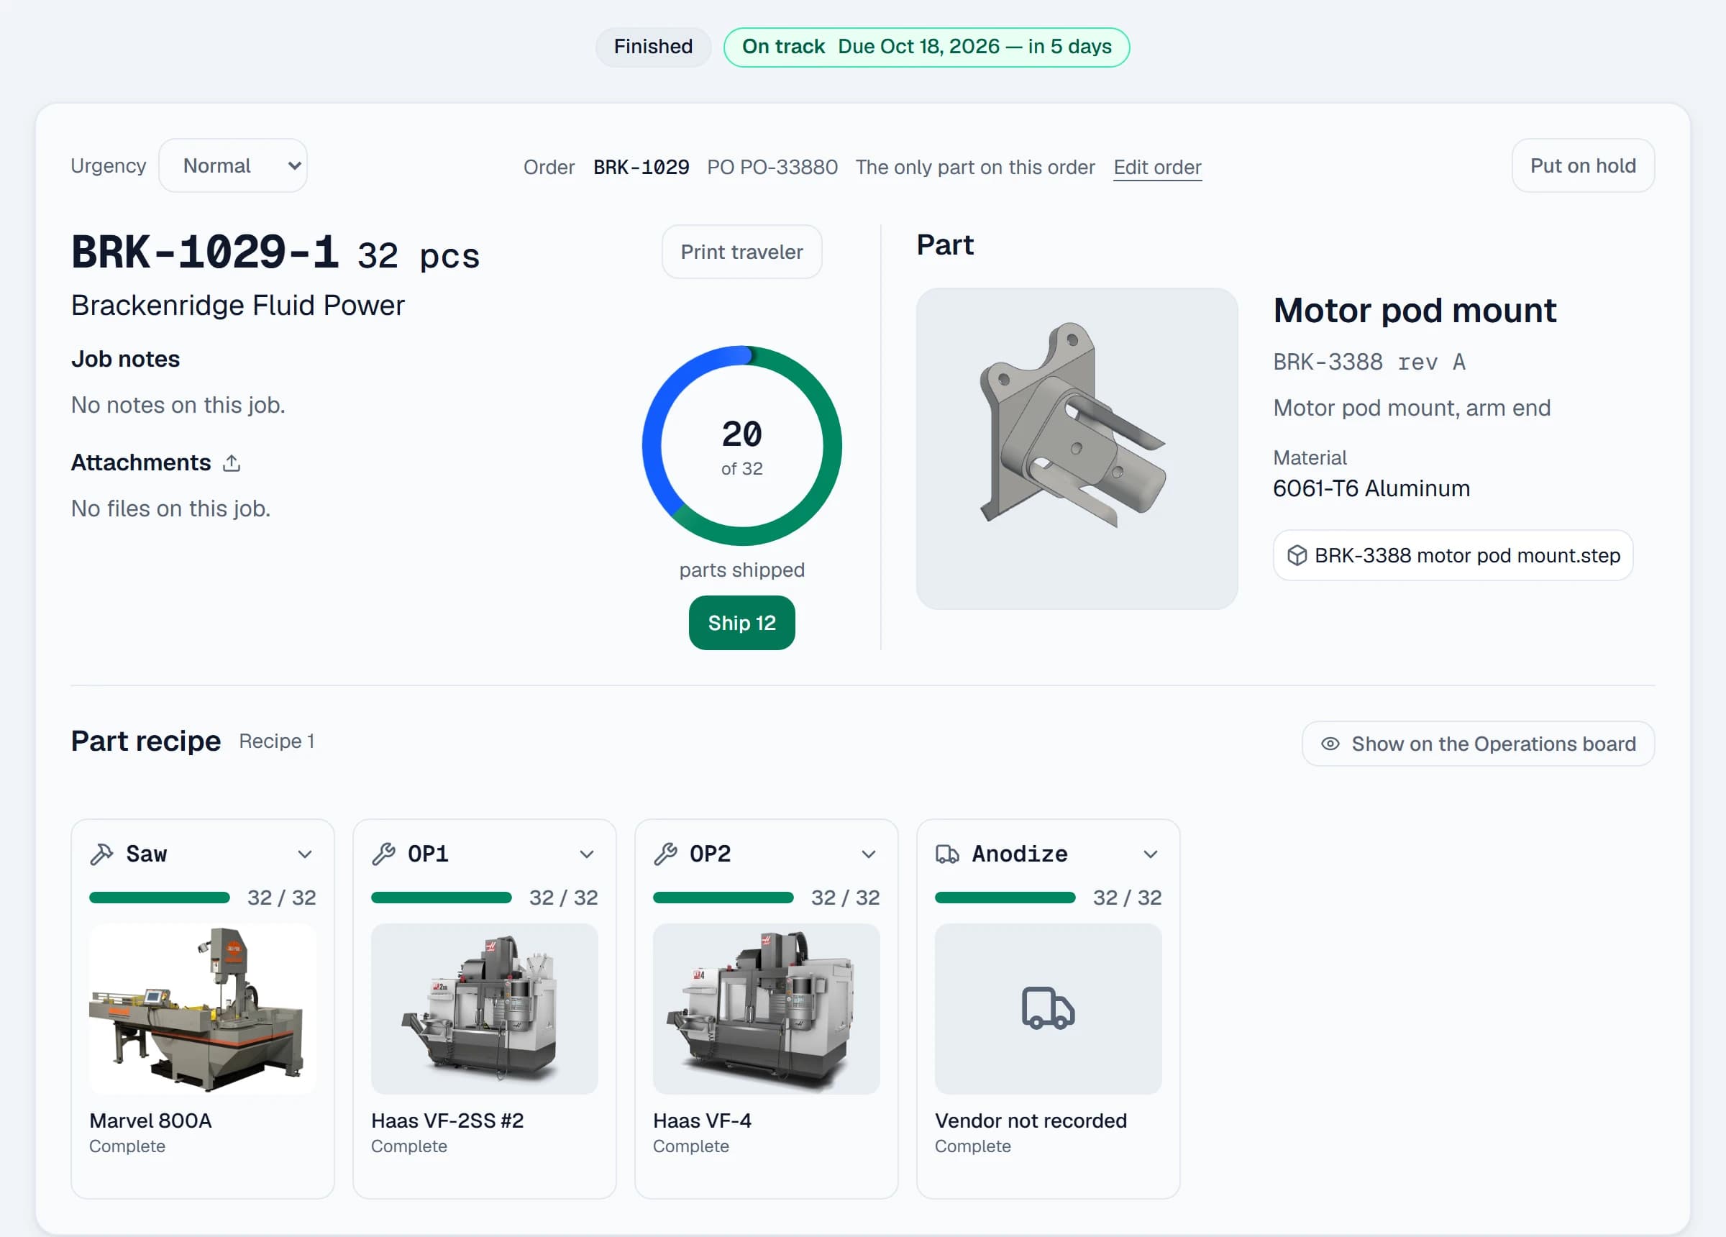
Task: Click the Motor pod mount part title
Action: click(x=1414, y=311)
